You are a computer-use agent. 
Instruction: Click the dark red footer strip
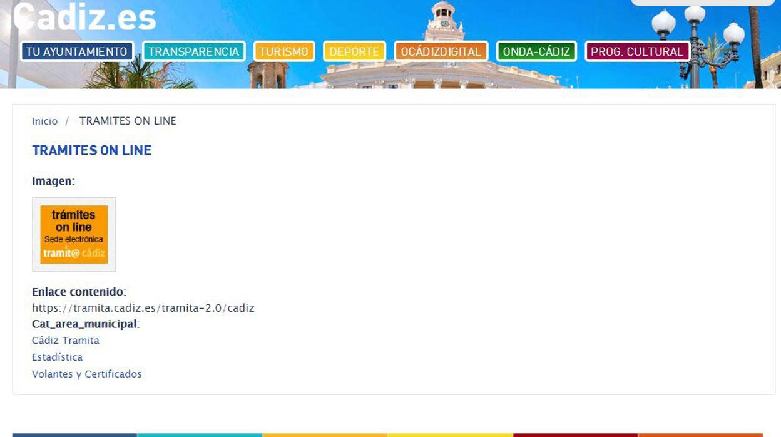[575, 434]
